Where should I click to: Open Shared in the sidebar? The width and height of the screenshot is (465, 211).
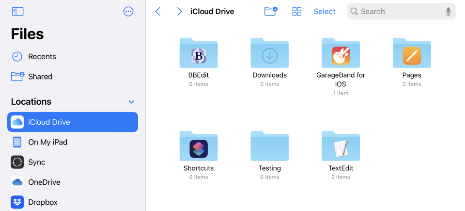click(x=40, y=77)
